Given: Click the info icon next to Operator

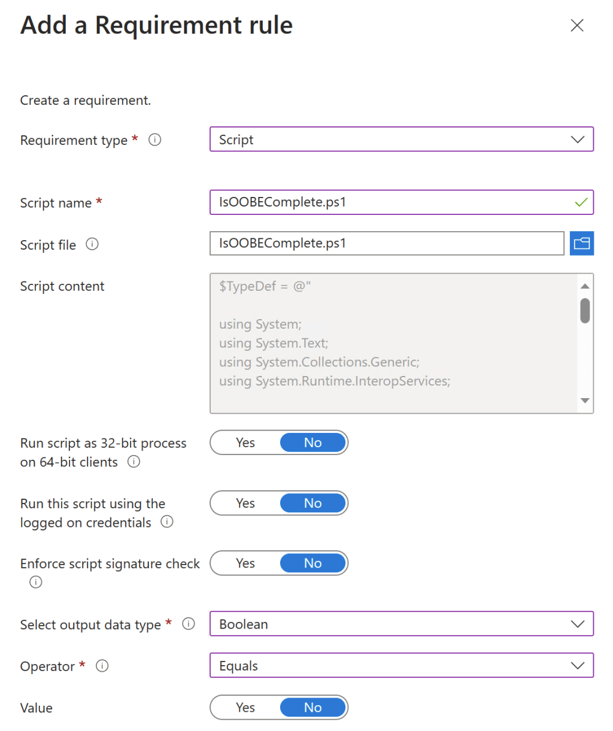Looking at the screenshot, I should point(102,666).
